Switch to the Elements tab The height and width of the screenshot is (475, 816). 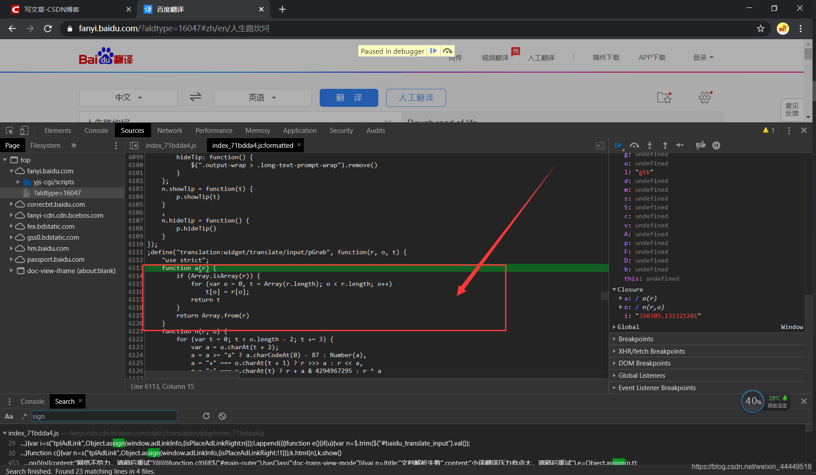coord(58,131)
